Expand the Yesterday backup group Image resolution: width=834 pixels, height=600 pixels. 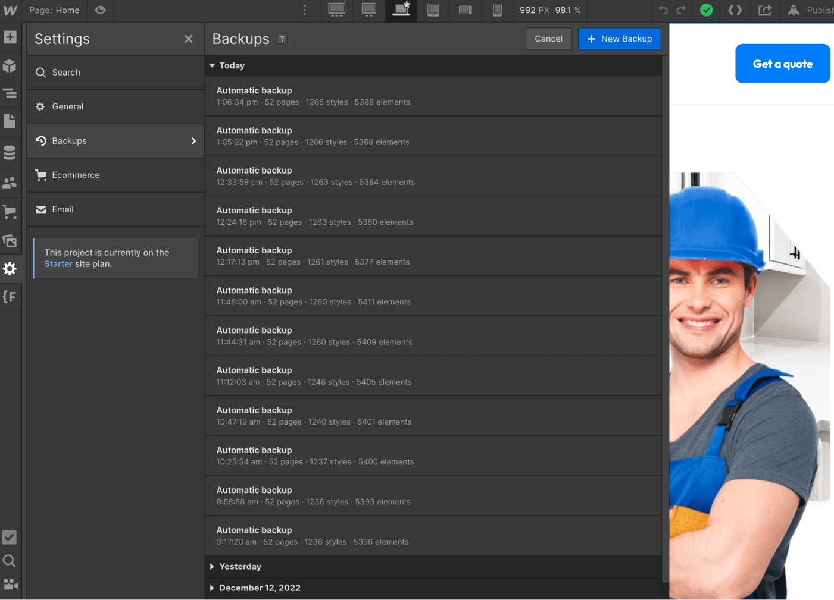(236, 566)
